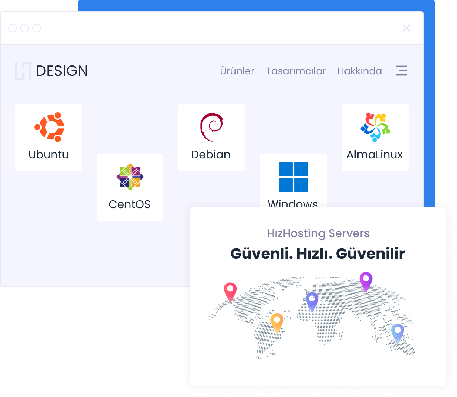Click the CentOS card label

[x=130, y=204]
